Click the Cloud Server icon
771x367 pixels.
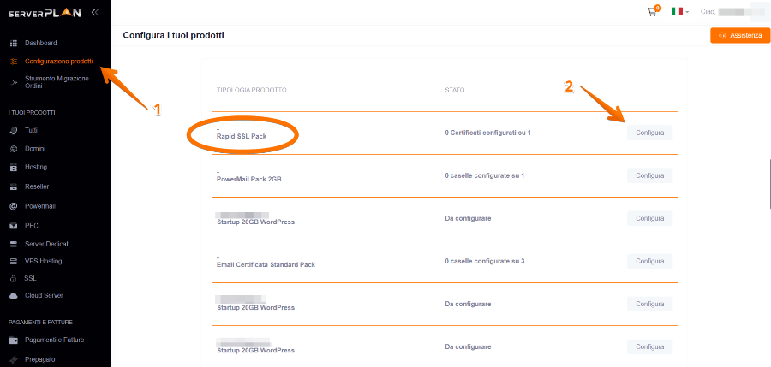(x=14, y=296)
